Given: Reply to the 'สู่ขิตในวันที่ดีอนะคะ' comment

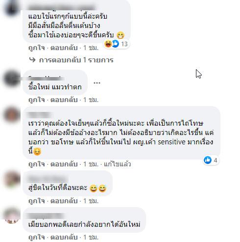Looking at the screenshot, I should coord(64,201).
